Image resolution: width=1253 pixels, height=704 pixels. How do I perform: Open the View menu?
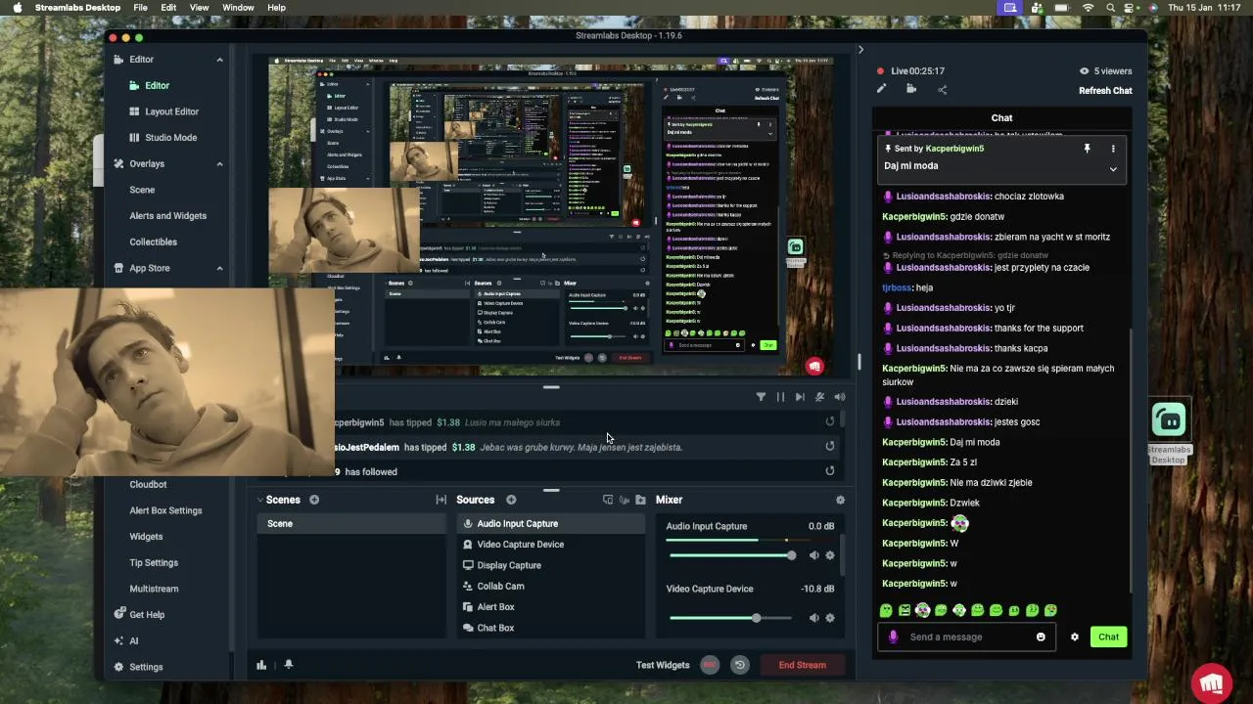pos(199,8)
